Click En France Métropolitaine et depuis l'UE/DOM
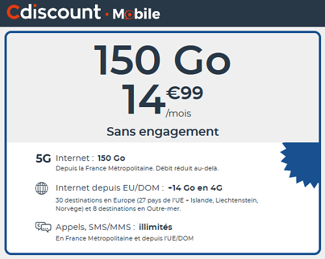Screen dimensions: 325x259 (125, 238)
